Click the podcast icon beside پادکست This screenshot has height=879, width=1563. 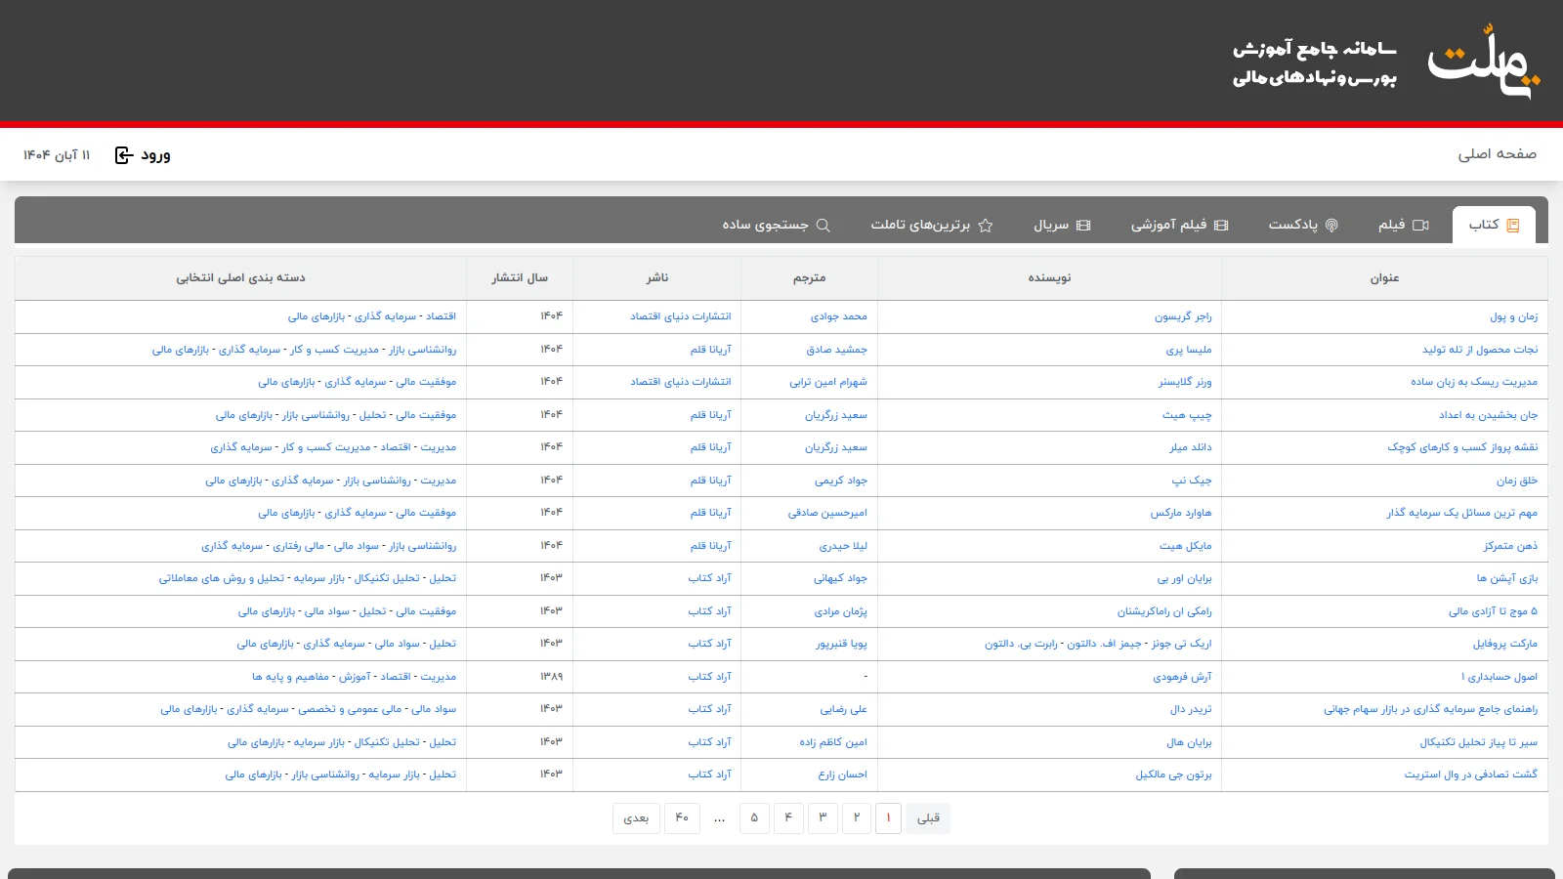(1331, 226)
